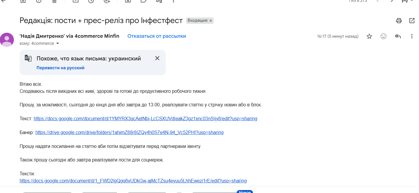Open the three-dot more options menu for this message
This screenshot has height=193, width=419.
tap(412, 36)
